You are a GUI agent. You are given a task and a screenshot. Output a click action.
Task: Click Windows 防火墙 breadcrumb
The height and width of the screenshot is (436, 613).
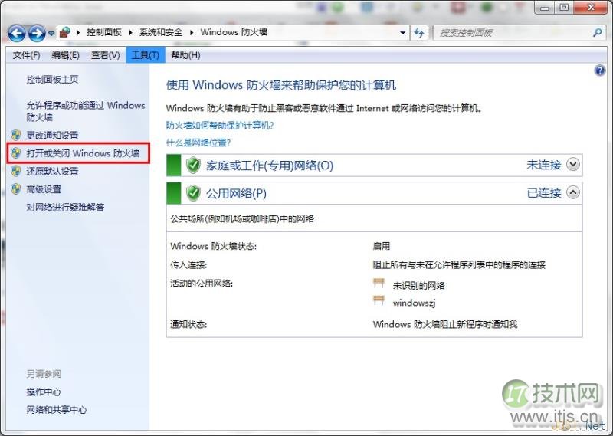pyautogui.click(x=234, y=32)
